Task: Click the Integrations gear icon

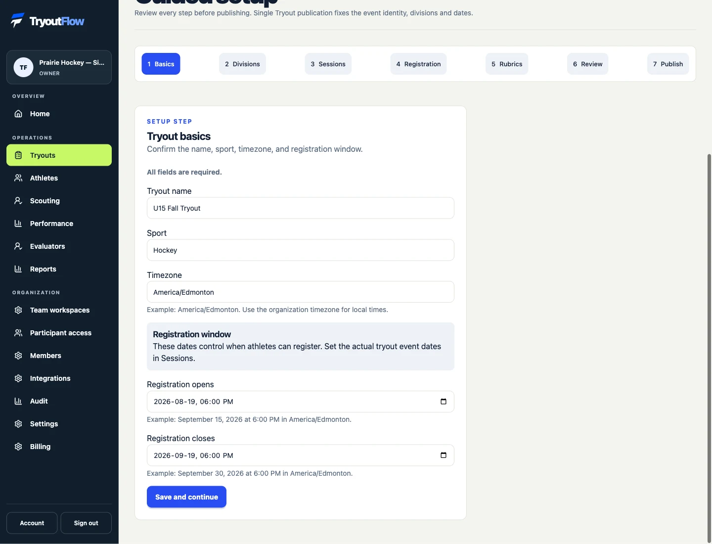Action: click(18, 378)
